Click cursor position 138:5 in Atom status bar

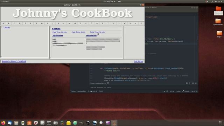coord(101,91)
